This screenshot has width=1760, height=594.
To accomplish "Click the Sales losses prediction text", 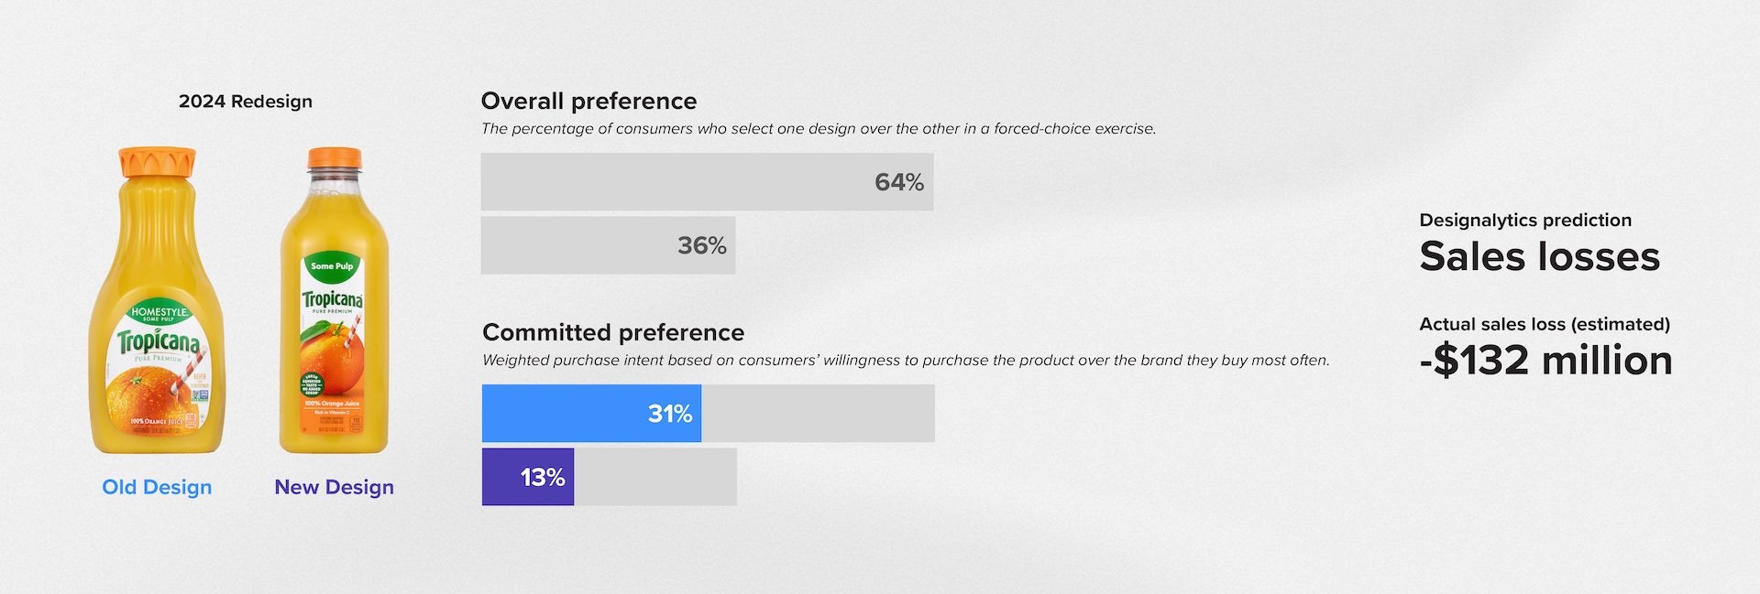I will (x=1540, y=256).
